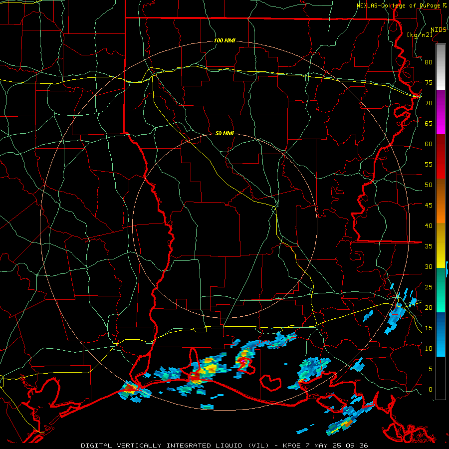Pick the gray-white segment of the color bar
Image resolution: width=449 pixels, height=449 pixels.
(441, 67)
